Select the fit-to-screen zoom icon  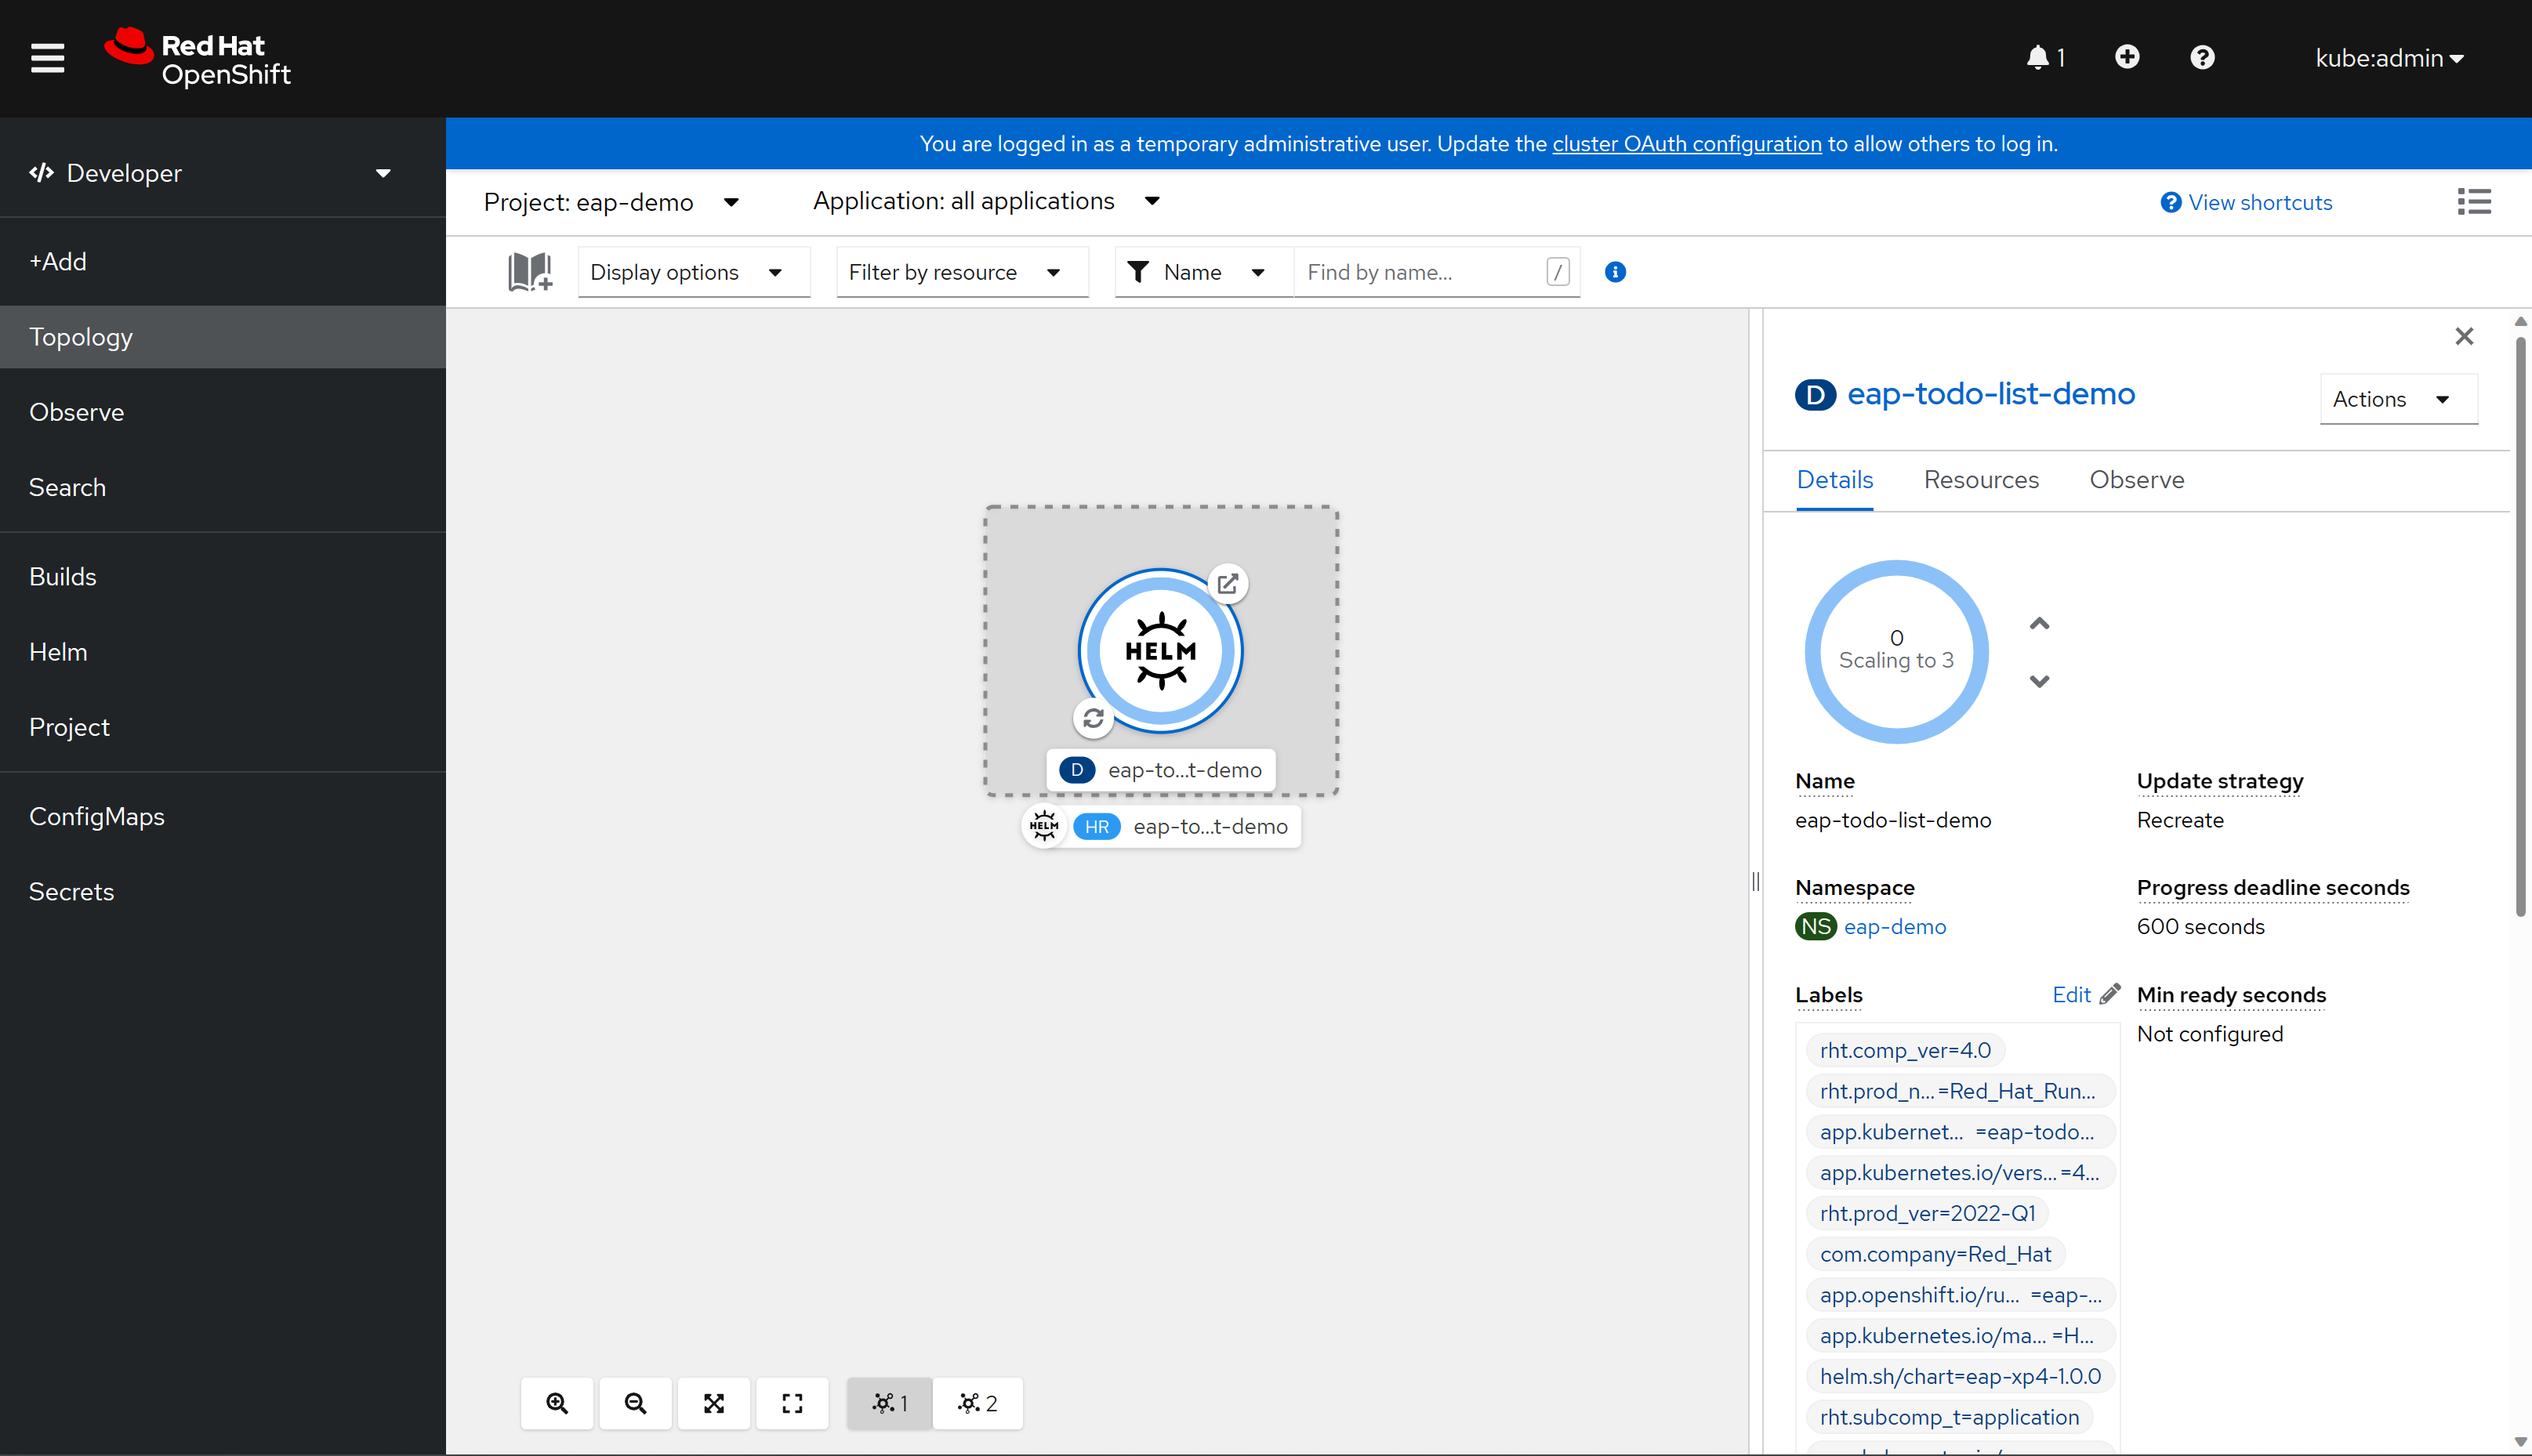point(715,1402)
